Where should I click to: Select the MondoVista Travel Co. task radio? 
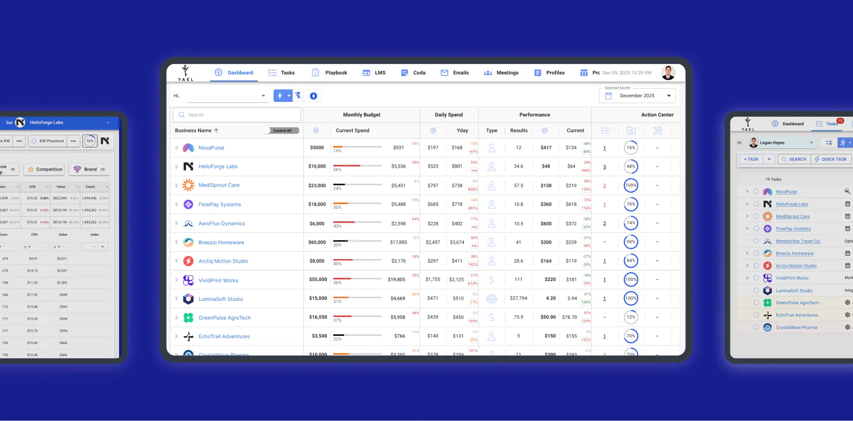coord(756,241)
